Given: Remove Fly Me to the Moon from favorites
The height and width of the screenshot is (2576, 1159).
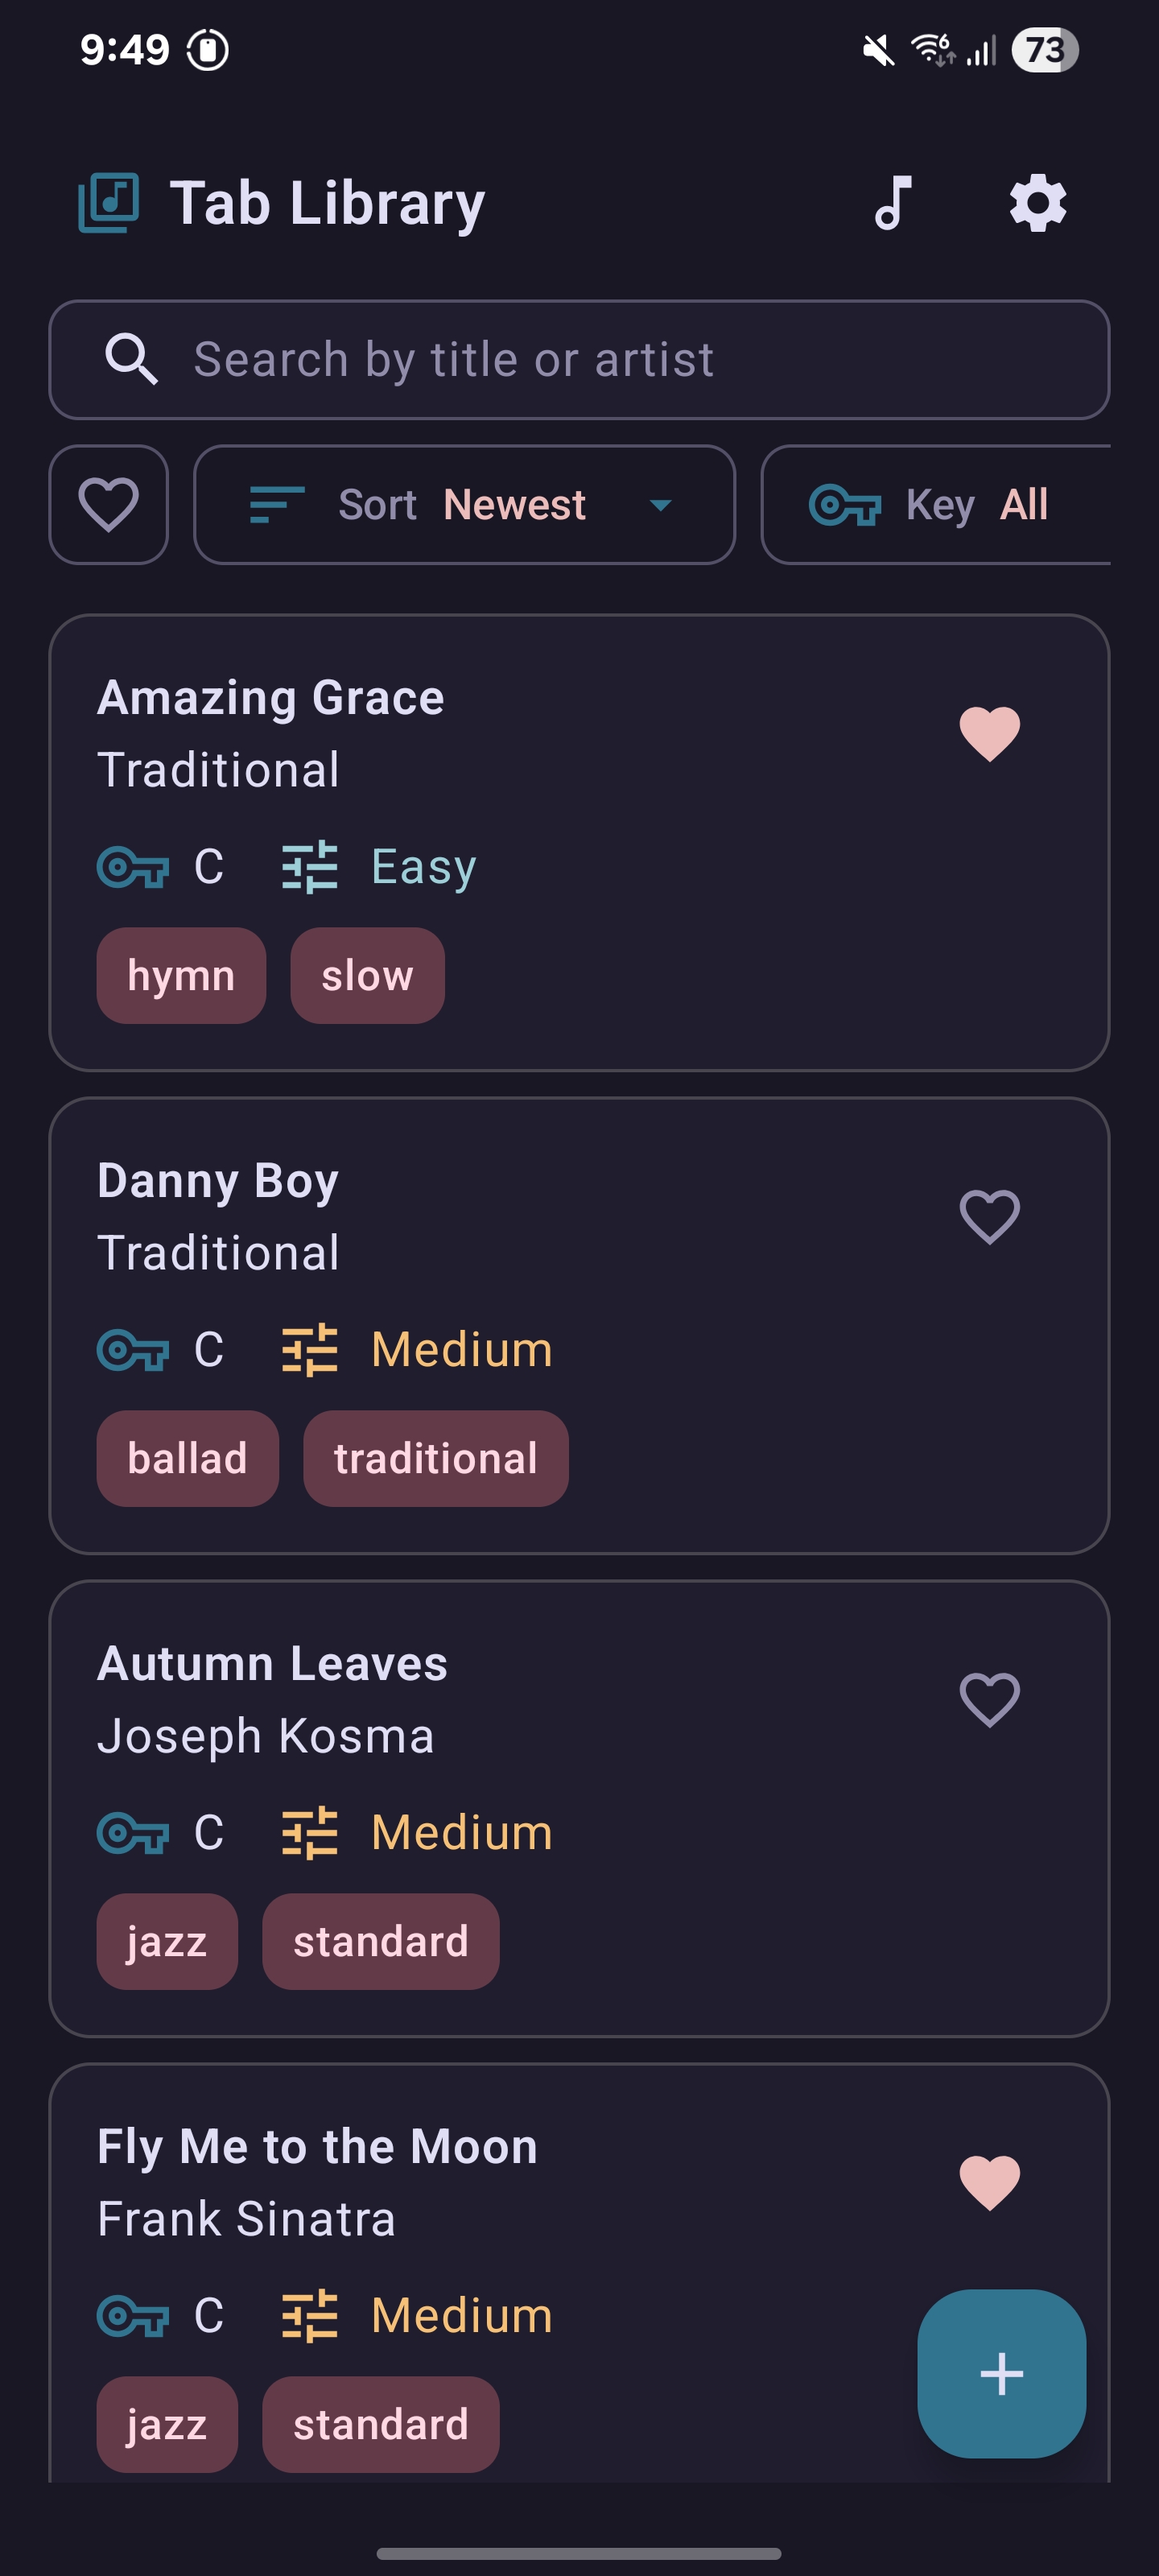Looking at the screenshot, I should pyautogui.click(x=989, y=2182).
